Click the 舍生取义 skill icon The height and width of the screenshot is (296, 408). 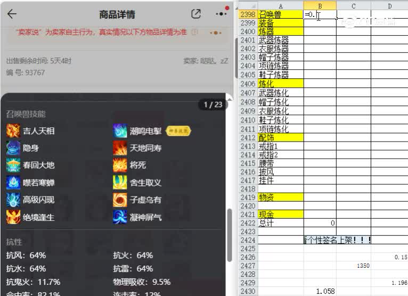120,182
